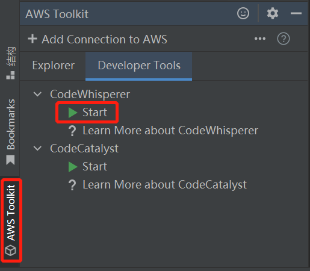Select the Developer Tools tab
Image resolution: width=310 pixels, height=271 pixels.
(x=139, y=66)
